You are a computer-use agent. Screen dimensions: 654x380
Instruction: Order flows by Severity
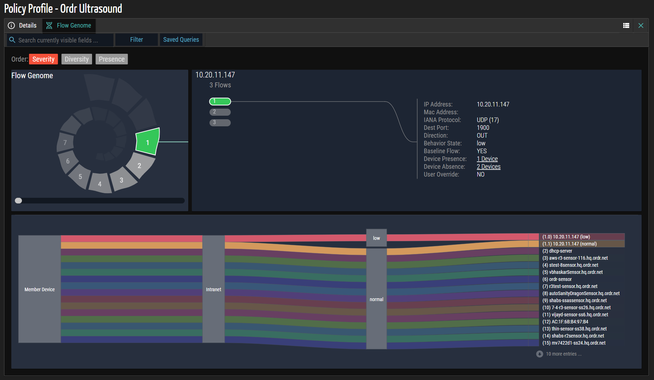43,59
